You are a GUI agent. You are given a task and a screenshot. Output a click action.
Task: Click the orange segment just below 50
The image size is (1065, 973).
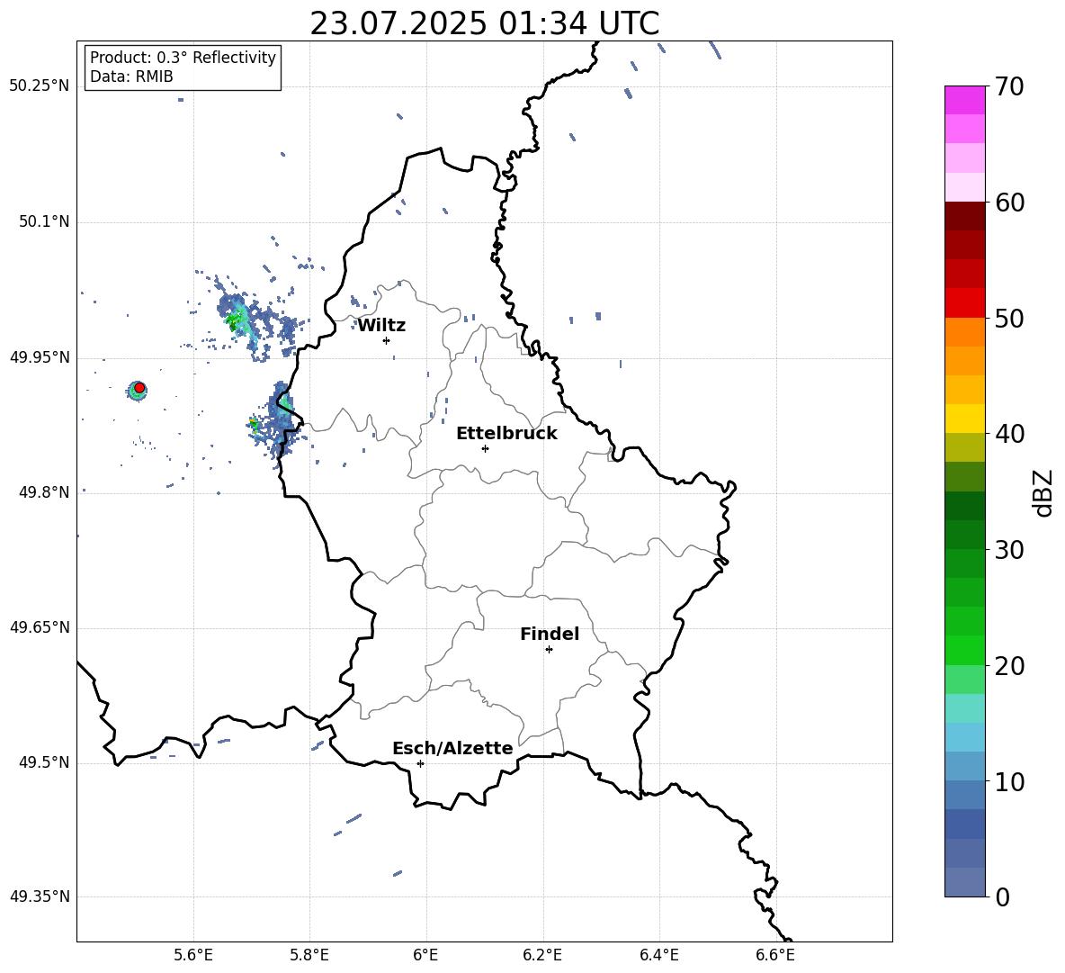coord(964,331)
